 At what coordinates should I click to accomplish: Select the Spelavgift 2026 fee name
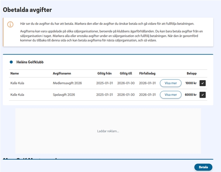(x=64, y=95)
